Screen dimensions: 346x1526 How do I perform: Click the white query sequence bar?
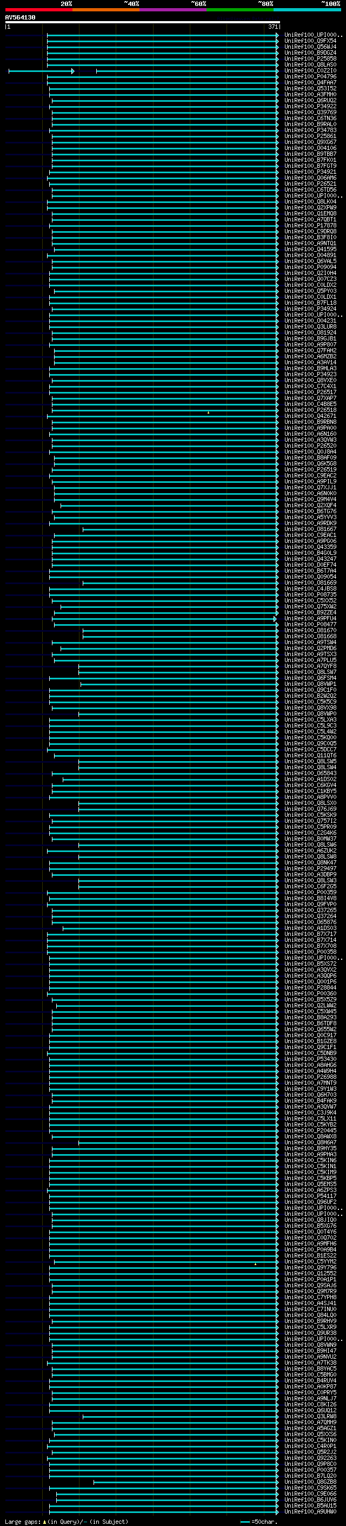(143, 23)
